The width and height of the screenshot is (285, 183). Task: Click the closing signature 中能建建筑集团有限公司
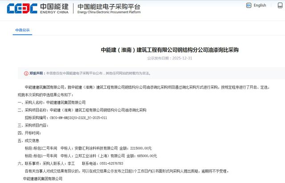43,179
